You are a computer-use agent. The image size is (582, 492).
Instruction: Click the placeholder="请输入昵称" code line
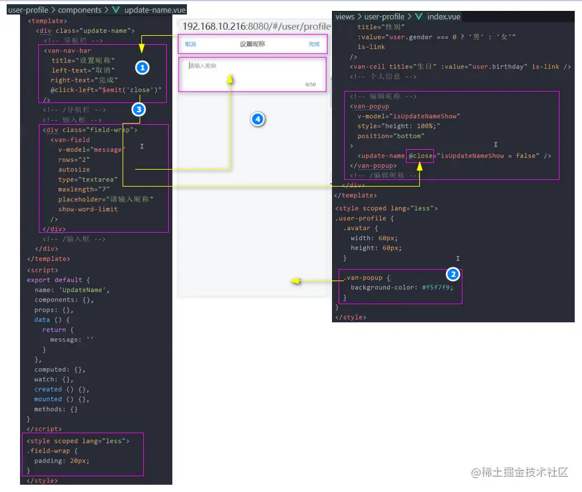coord(106,199)
